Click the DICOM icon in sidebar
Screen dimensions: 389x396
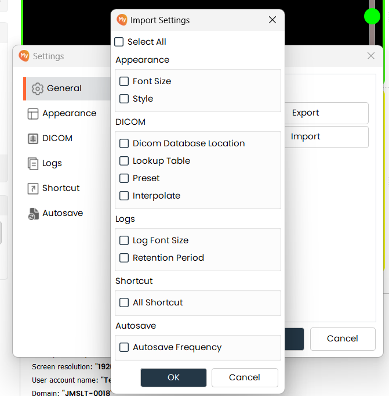(x=33, y=139)
